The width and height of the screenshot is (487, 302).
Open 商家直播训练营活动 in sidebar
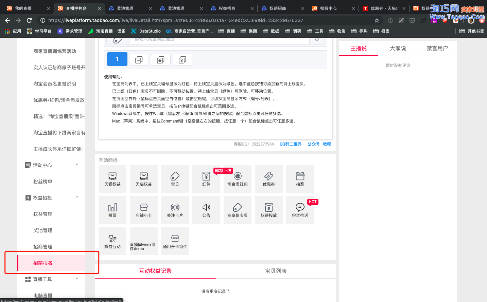(x=55, y=51)
